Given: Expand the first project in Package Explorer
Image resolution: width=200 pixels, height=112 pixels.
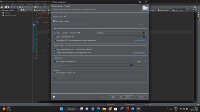Looking at the screenshot, I should click(1, 13).
